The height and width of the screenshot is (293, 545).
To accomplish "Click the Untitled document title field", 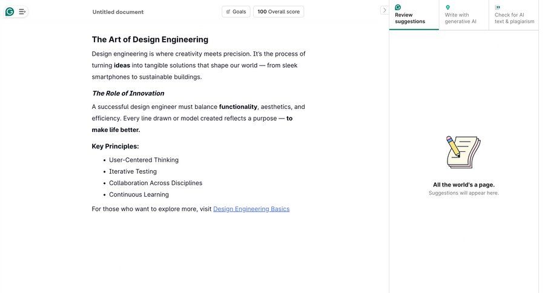I will coord(118,12).
